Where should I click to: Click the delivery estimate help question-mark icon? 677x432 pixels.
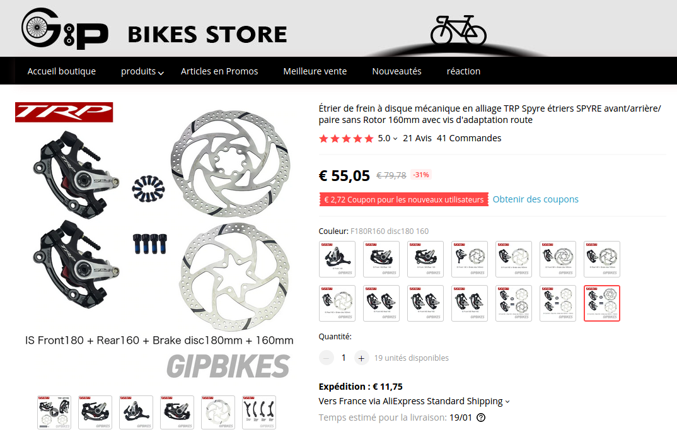pos(480,417)
